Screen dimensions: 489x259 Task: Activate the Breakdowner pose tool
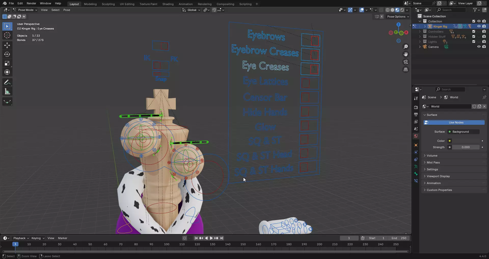[7, 102]
